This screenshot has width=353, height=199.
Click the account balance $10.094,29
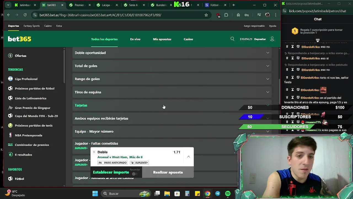[x=246, y=39]
